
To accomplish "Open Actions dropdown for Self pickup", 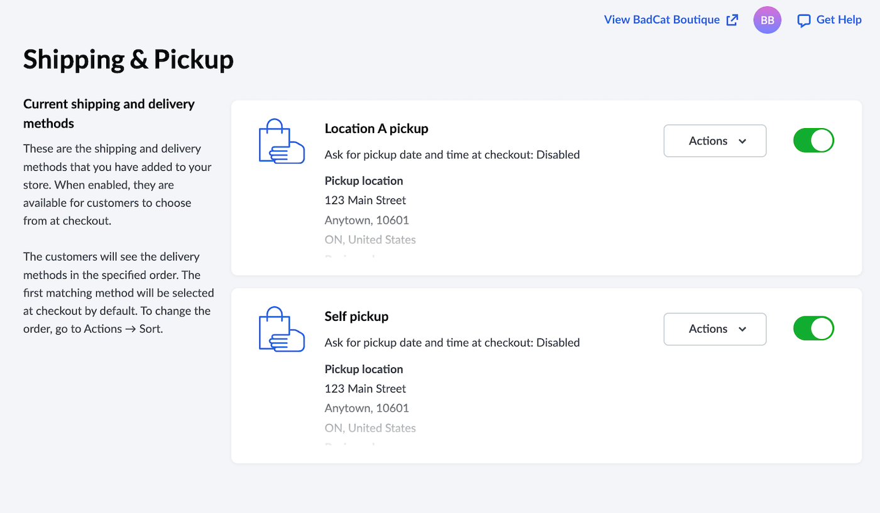I will pos(715,329).
